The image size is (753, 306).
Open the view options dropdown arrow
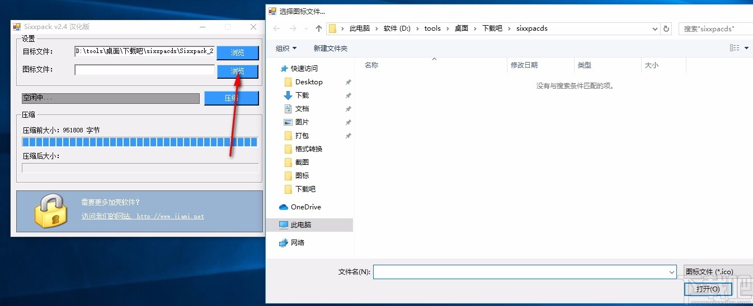[x=747, y=49]
